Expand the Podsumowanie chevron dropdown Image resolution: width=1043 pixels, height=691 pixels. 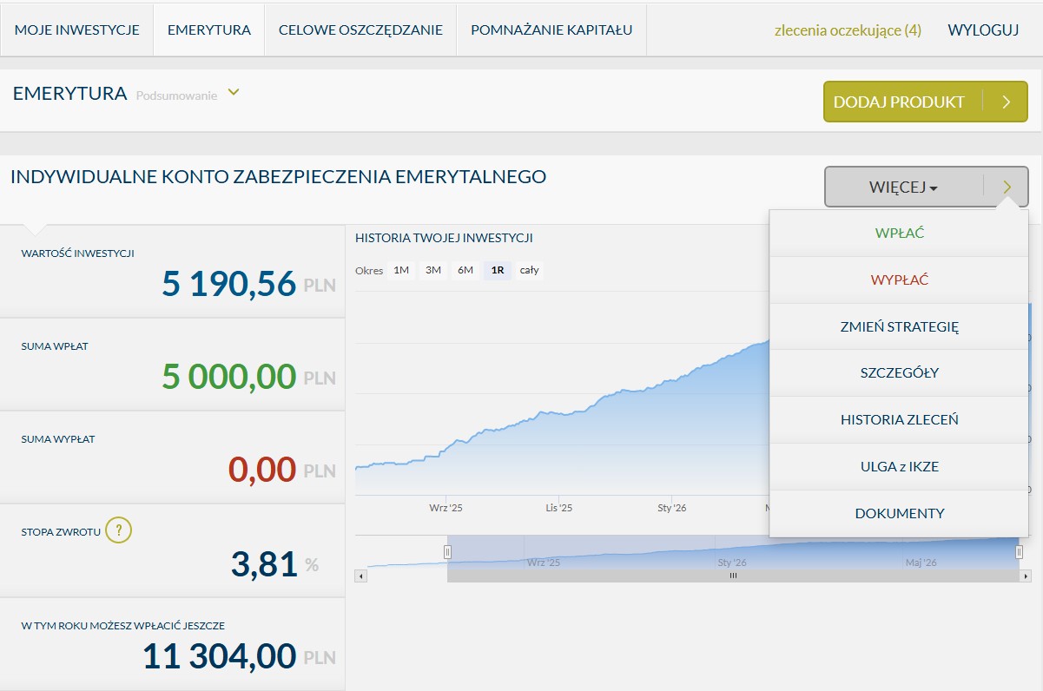pos(233,93)
